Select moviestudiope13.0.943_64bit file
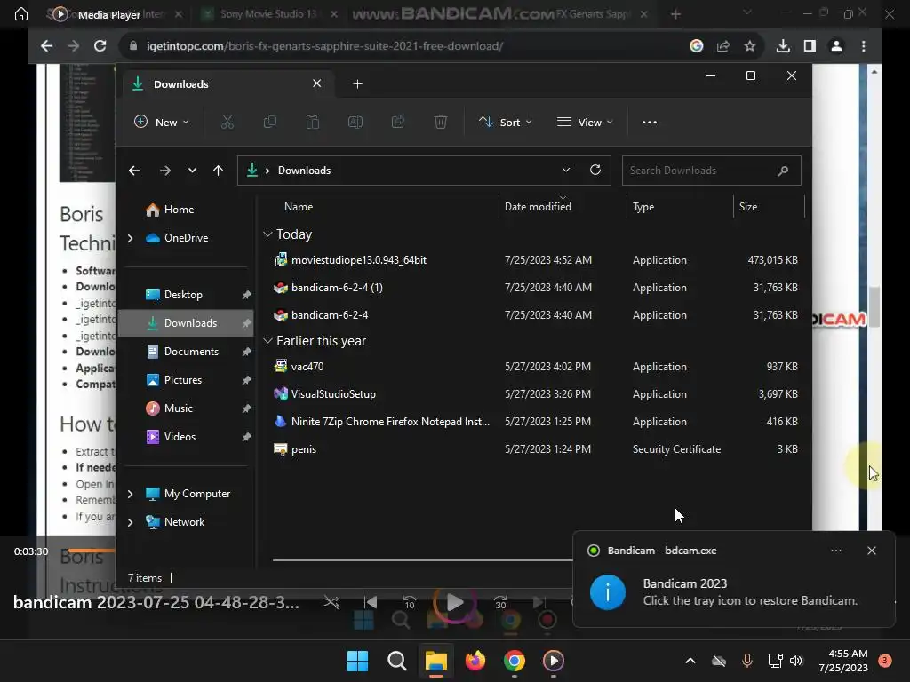The image size is (910, 682). coord(535,260)
